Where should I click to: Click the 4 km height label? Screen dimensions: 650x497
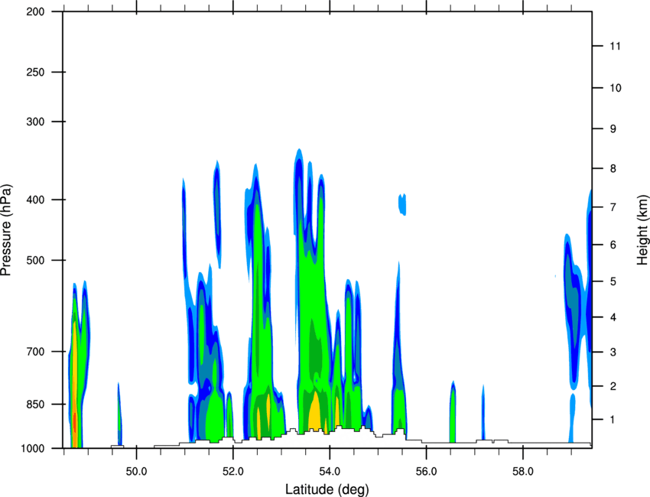pyautogui.click(x=613, y=317)
